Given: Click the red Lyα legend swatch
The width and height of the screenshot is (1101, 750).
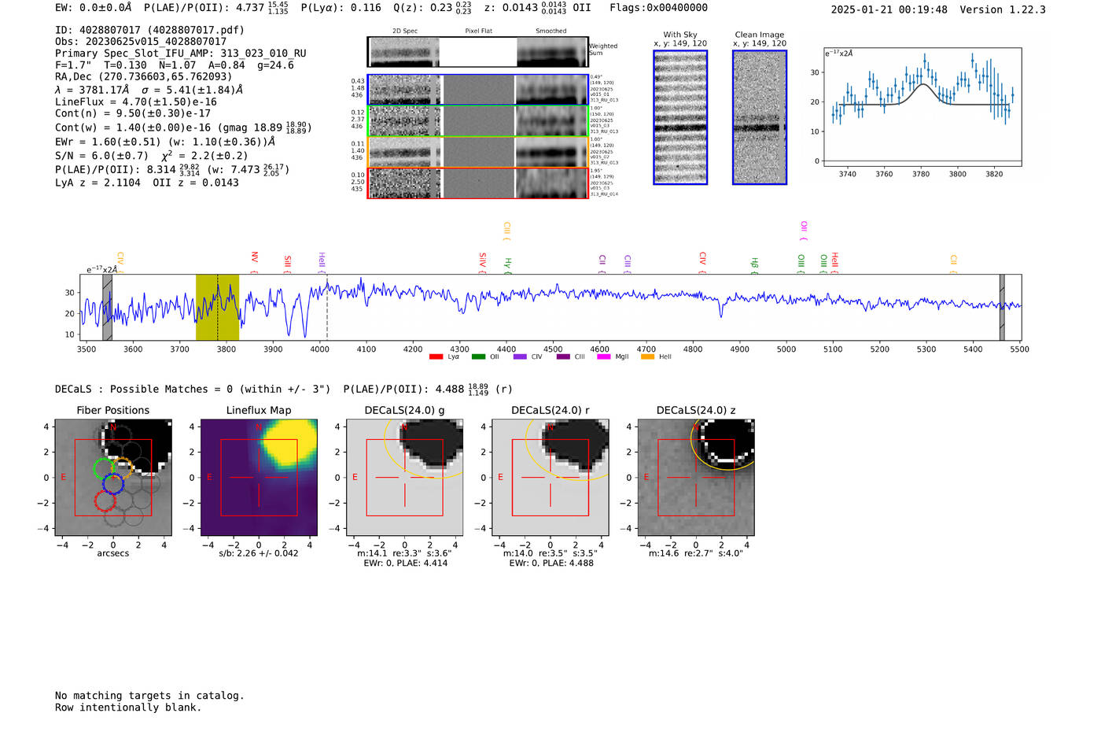Looking at the screenshot, I should [436, 357].
